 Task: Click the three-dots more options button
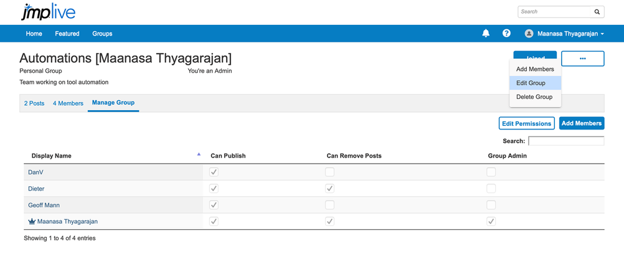coord(582,59)
